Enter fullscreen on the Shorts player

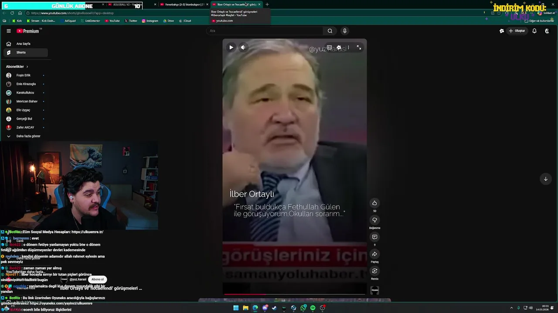(359, 47)
